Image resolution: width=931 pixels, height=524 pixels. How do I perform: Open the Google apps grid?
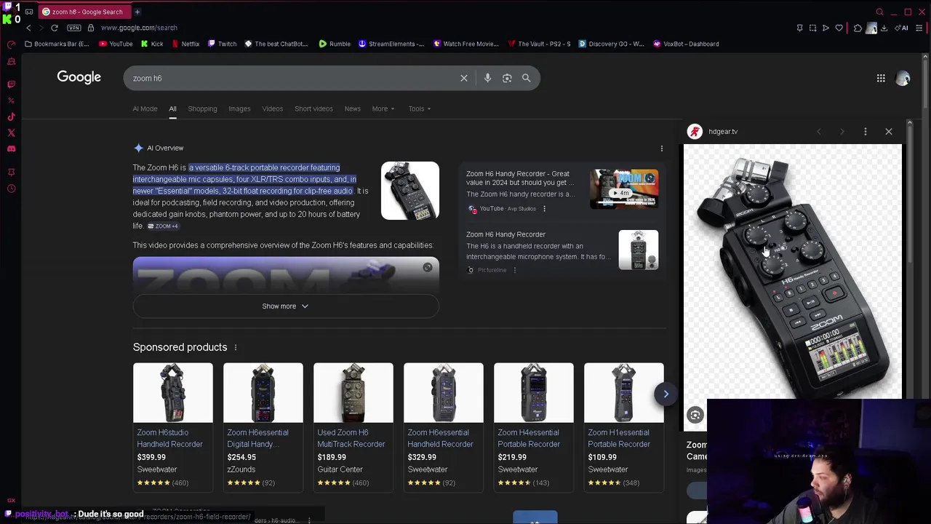pyautogui.click(x=881, y=78)
